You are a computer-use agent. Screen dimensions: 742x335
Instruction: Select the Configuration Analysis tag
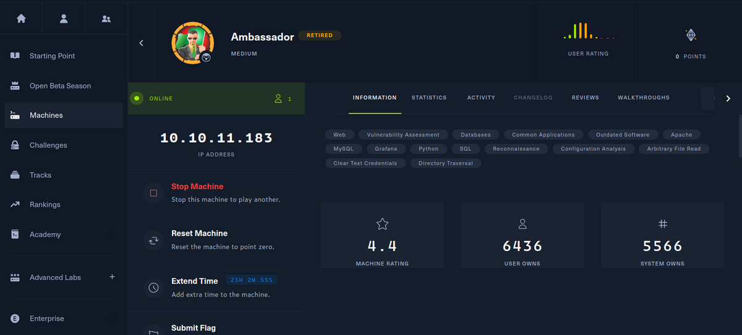[593, 148]
